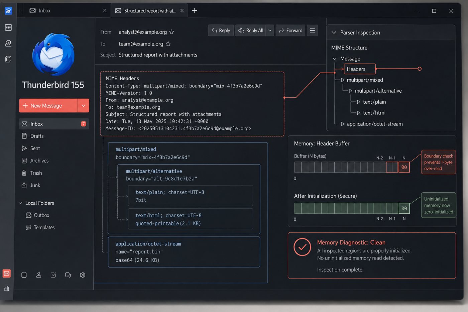Click the Reply button
The image size is (468, 312).
pos(221,30)
